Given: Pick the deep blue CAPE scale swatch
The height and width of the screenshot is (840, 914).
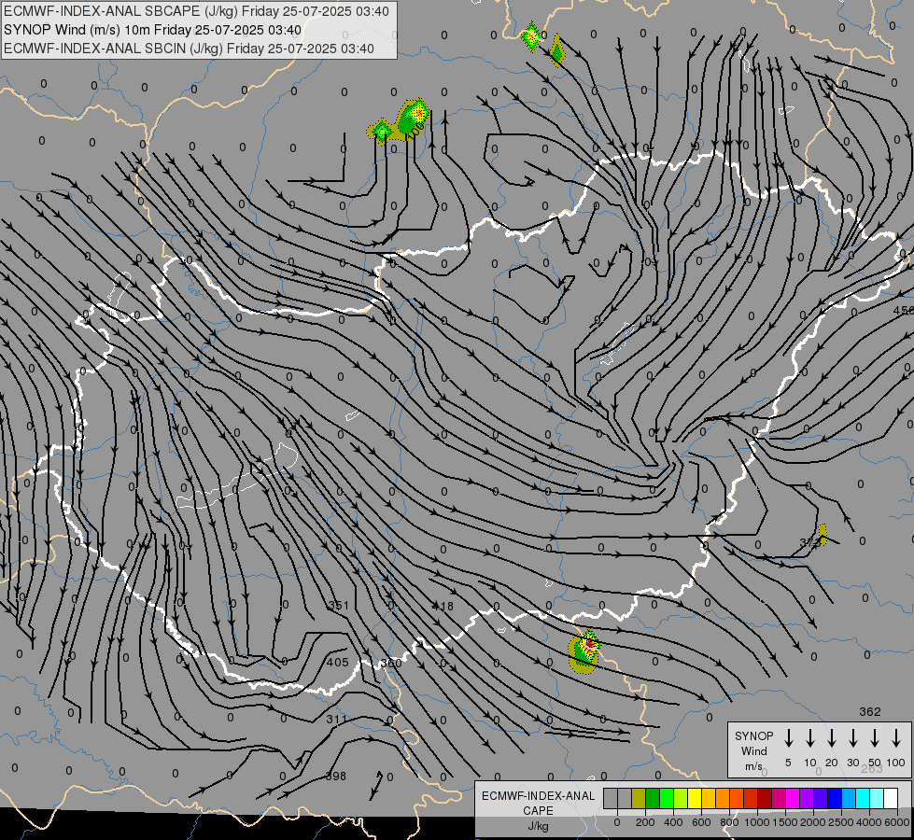Looking at the screenshot, I should click(x=835, y=799).
